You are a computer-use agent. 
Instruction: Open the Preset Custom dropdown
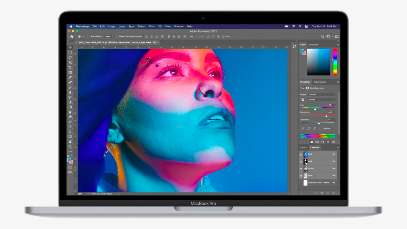coord(322,95)
